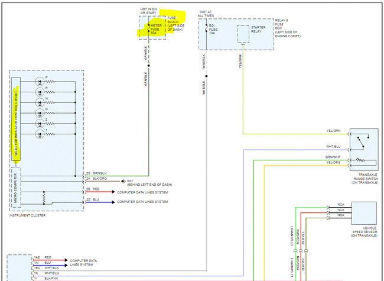Image resolution: width=384 pixels, height=281 pixels.
Task: Click the 'SELECTOR INDICATOR CONTROL CIRCUIT' vertical label
Action: (x=16, y=123)
